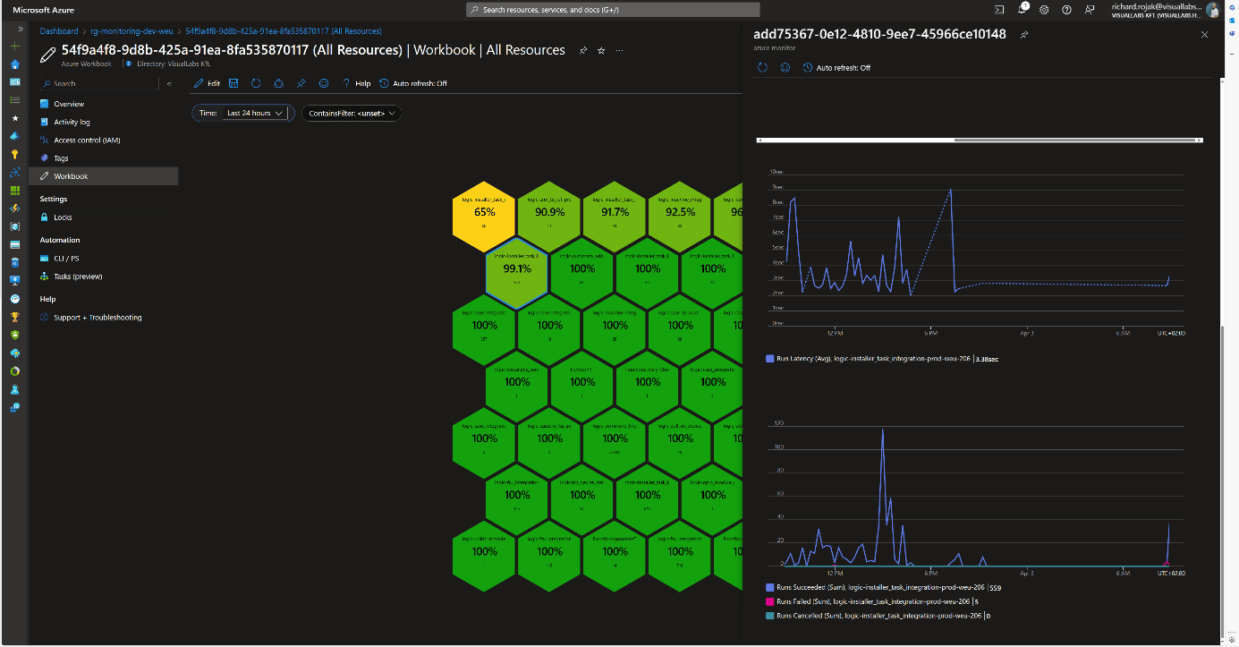Refresh the workbook from toolbar
This screenshot has width=1239, height=647.
point(256,83)
